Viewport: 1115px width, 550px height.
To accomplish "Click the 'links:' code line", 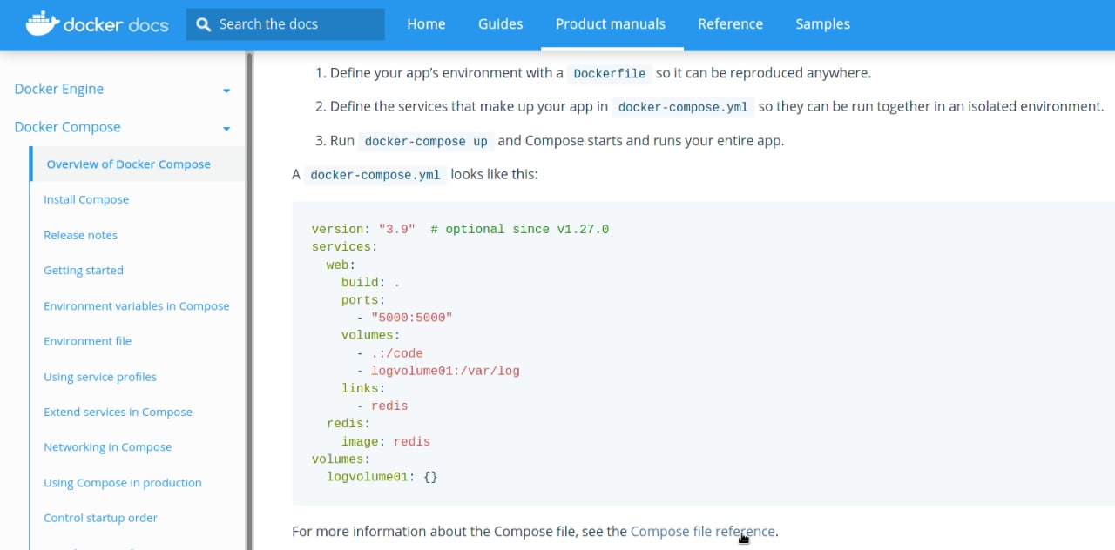I will [363, 389].
